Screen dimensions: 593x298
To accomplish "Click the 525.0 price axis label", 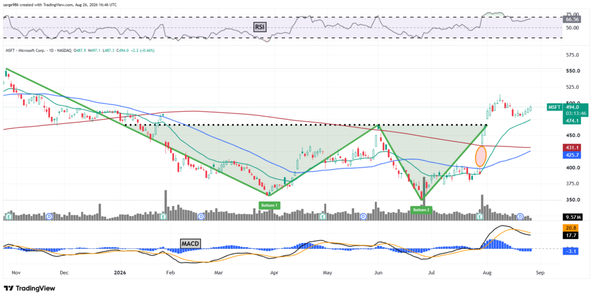I will pyautogui.click(x=573, y=87).
